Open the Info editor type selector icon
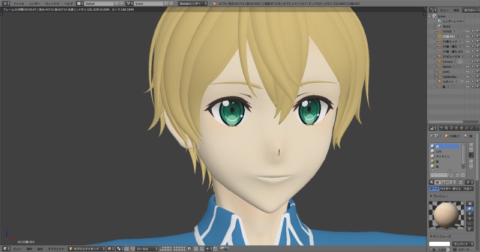This screenshot has height=252, width=480. tap(6, 4)
